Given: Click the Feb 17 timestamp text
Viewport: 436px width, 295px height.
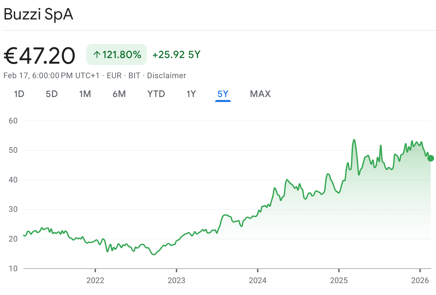Looking at the screenshot, I should coord(51,76).
